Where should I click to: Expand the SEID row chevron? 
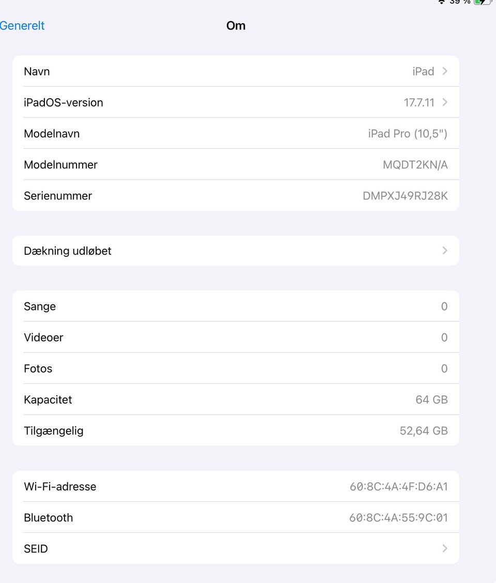(445, 548)
